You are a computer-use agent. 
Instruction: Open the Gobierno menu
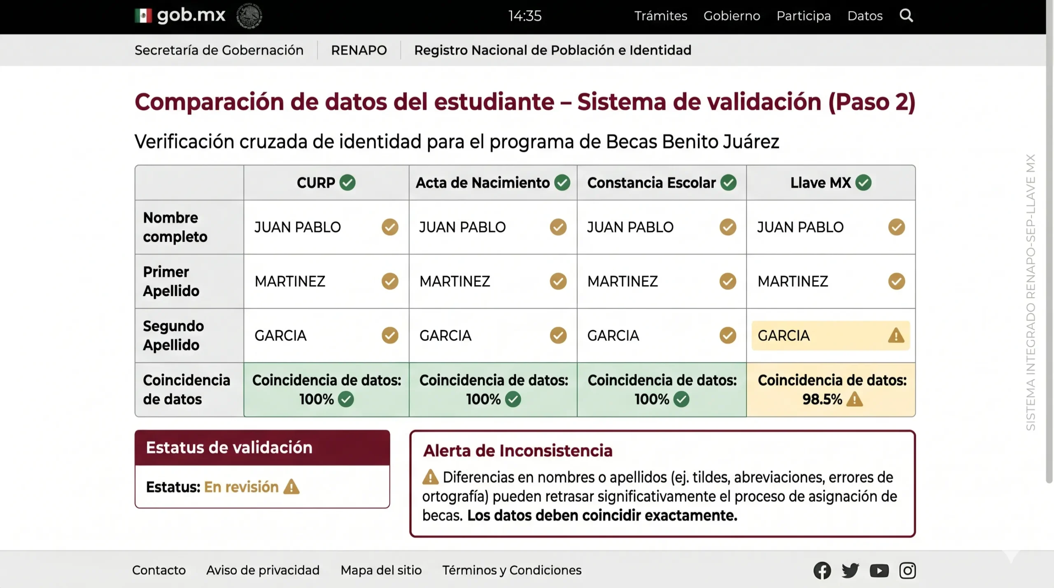(732, 16)
